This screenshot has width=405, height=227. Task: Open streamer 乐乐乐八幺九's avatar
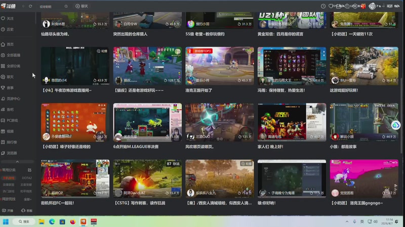(191, 193)
